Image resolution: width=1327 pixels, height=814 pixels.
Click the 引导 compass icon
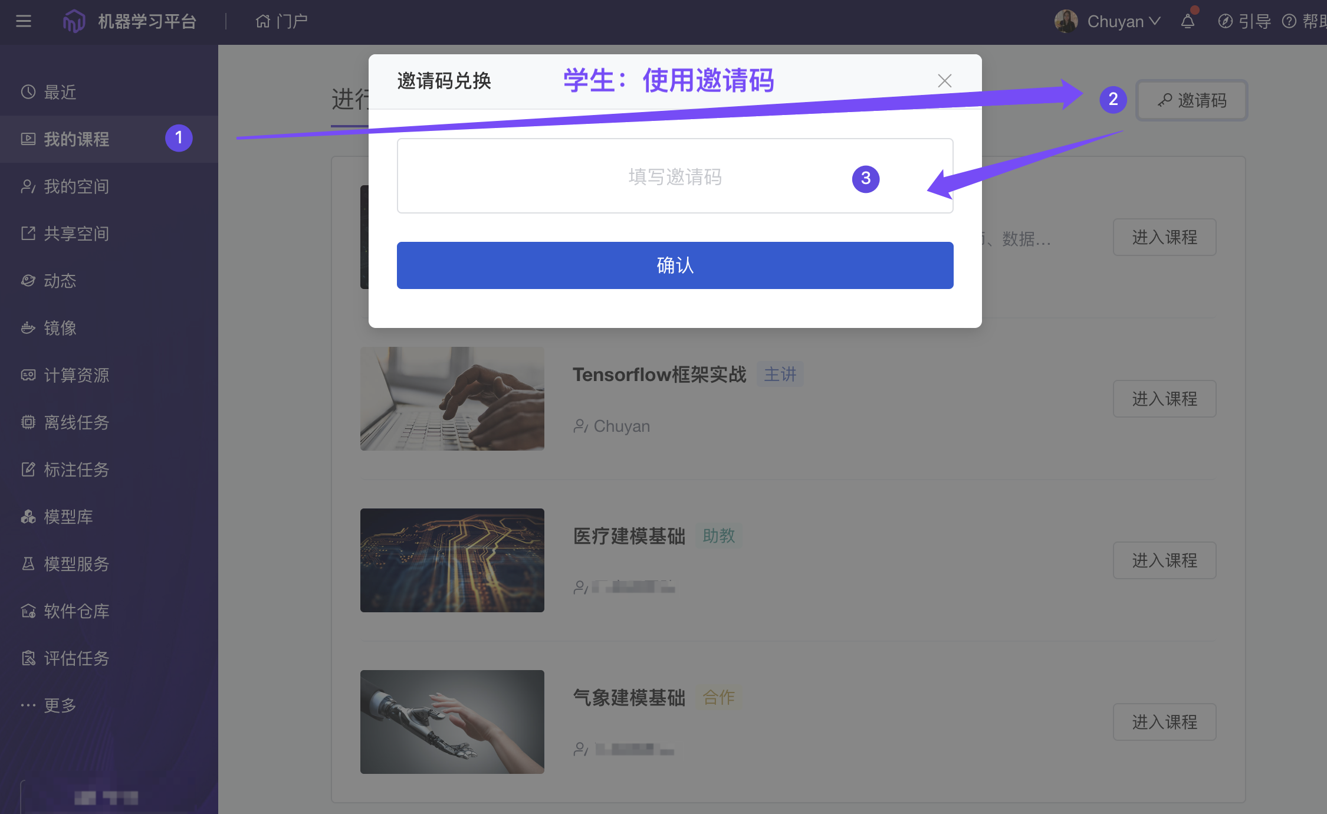click(1225, 22)
